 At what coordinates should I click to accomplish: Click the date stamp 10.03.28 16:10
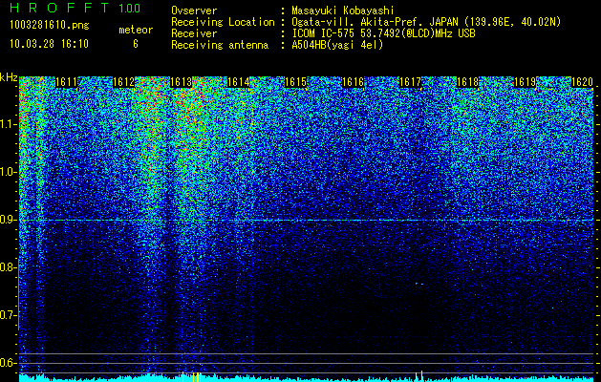(x=49, y=44)
